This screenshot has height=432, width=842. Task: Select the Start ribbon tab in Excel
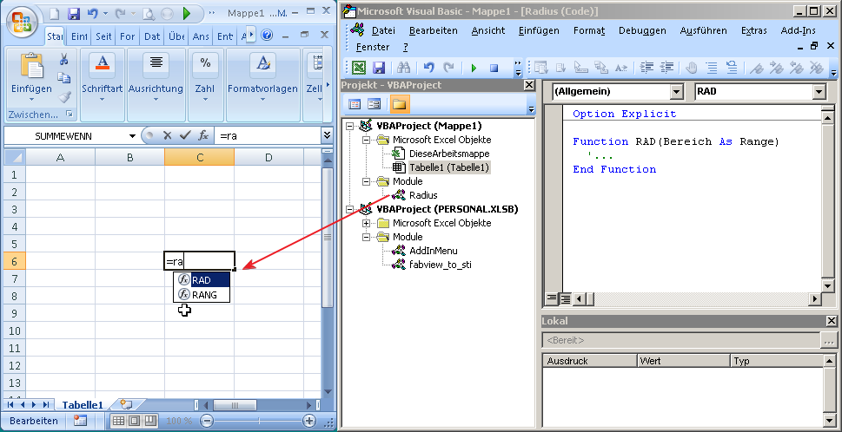click(x=55, y=36)
